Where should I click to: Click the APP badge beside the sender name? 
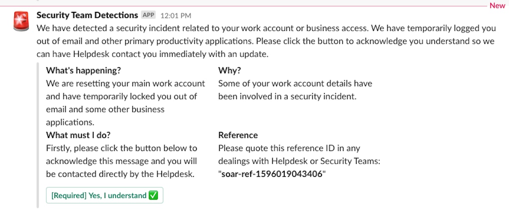148,15
